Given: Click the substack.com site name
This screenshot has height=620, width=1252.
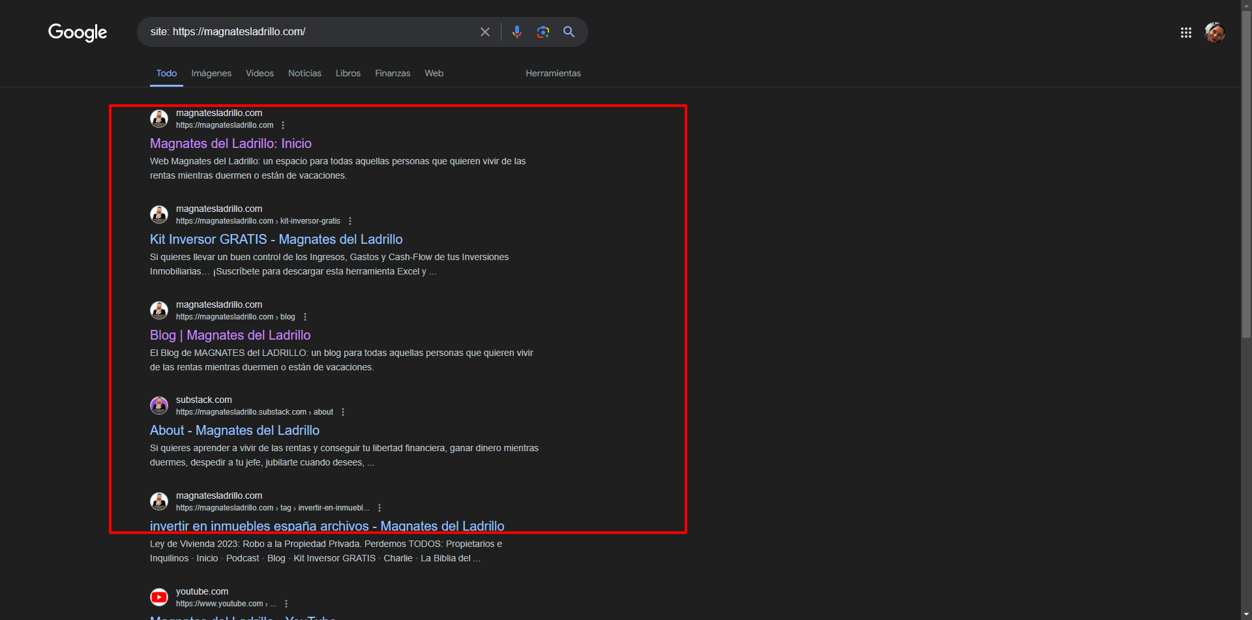Looking at the screenshot, I should (204, 400).
